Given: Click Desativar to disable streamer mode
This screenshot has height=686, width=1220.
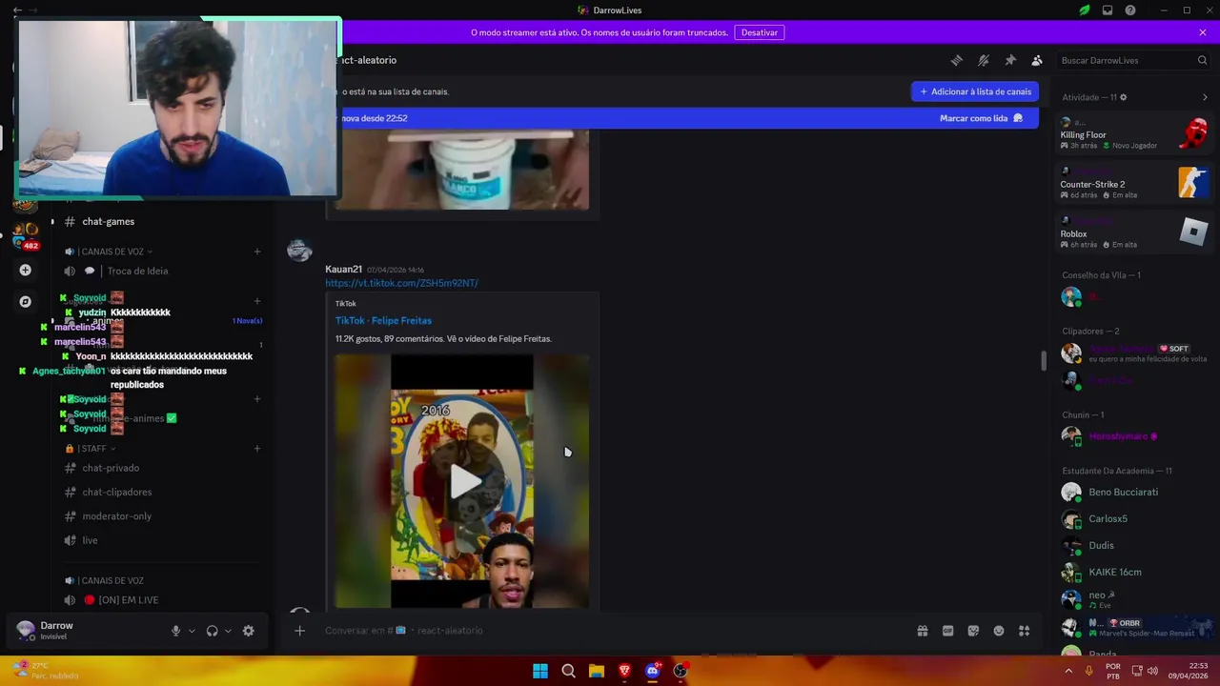Looking at the screenshot, I should click(x=760, y=32).
